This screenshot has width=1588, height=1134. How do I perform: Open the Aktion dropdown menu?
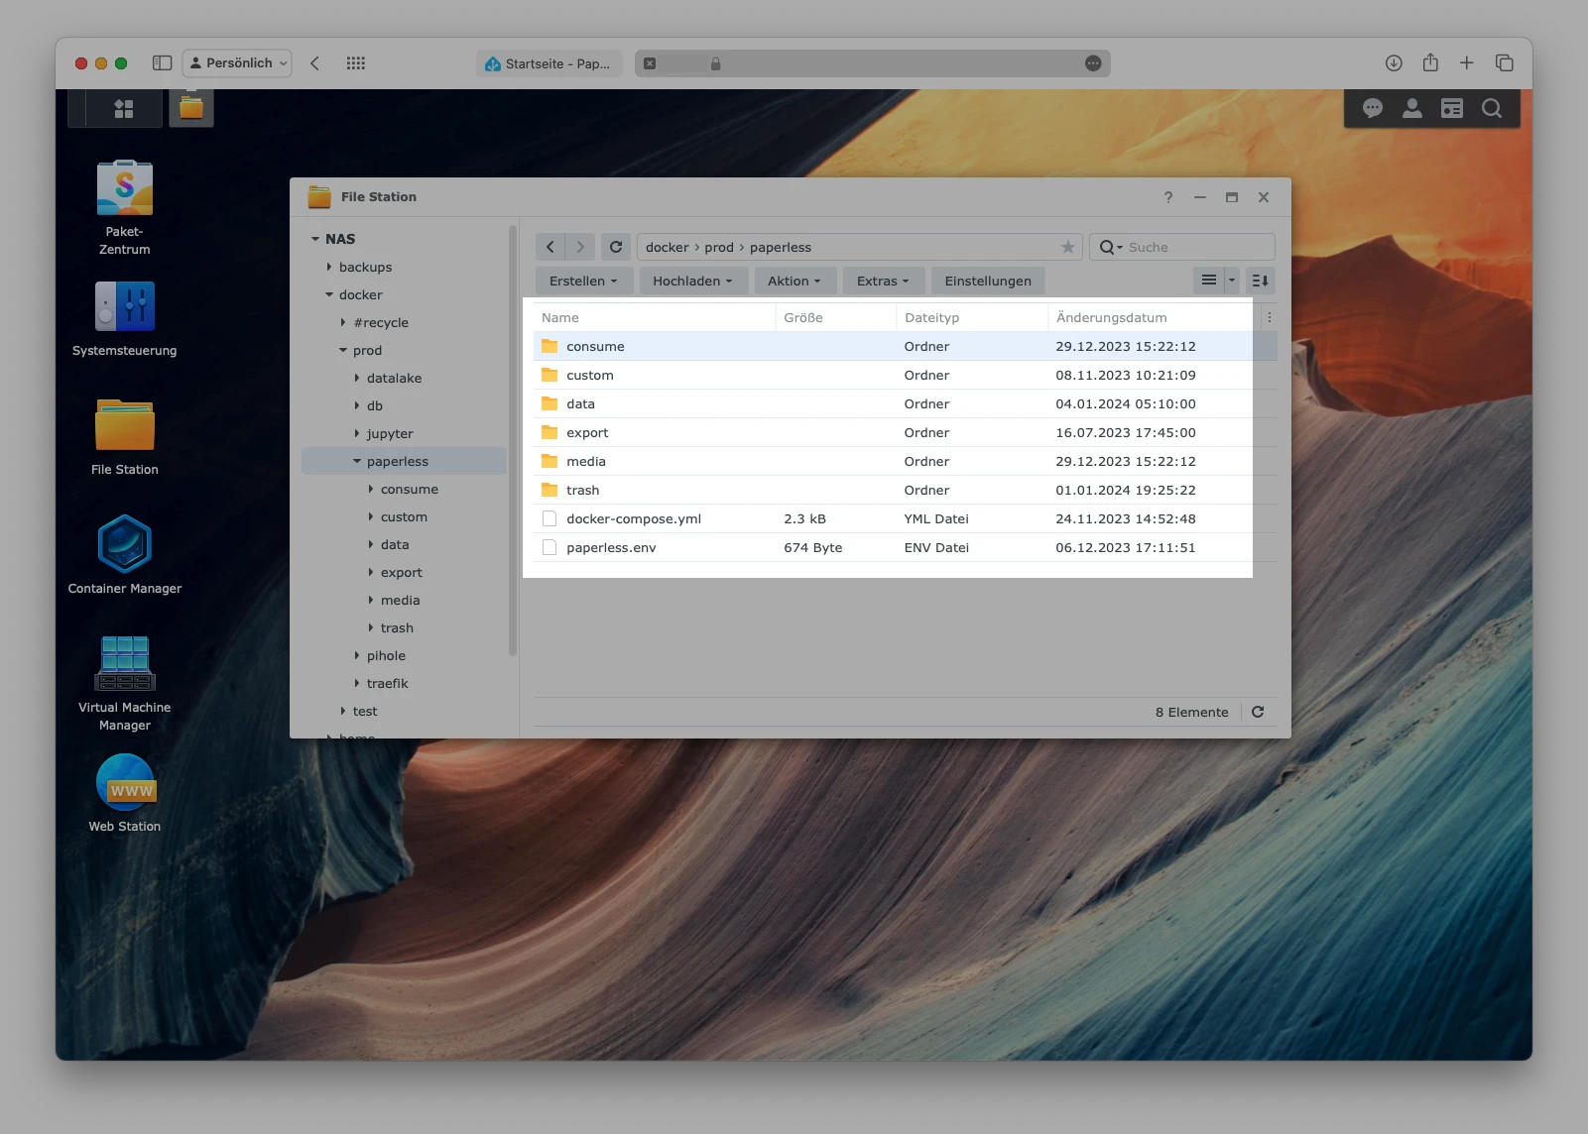tap(794, 281)
